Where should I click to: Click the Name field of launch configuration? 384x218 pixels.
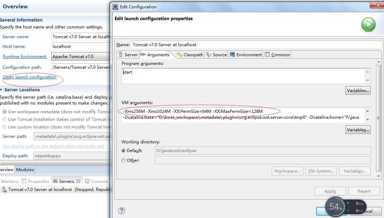point(256,45)
